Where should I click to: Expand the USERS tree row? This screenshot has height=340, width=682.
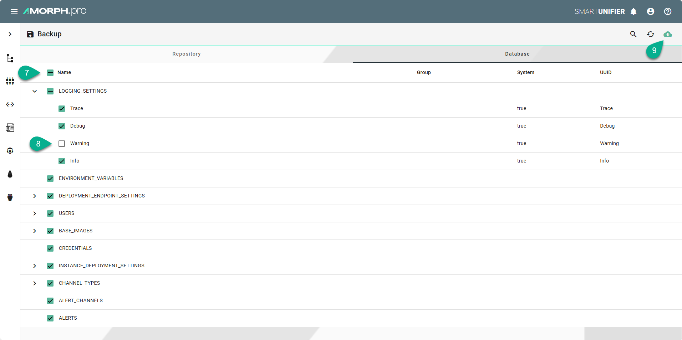tap(35, 213)
